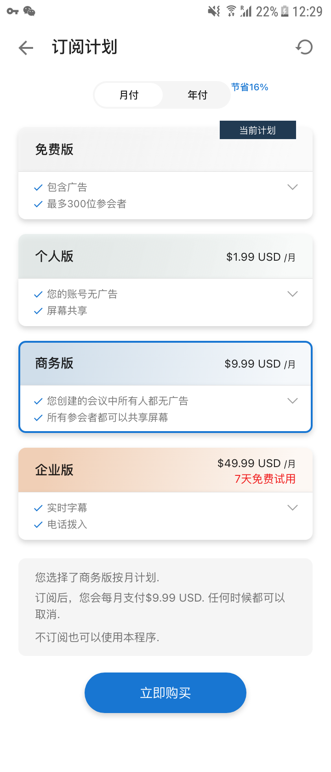The width and height of the screenshot is (331, 772).
Task: Tap the WeChat notification icon
Action: [29, 11]
